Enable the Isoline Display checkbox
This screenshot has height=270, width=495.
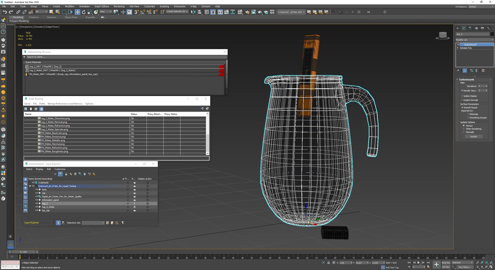(x=462, y=96)
